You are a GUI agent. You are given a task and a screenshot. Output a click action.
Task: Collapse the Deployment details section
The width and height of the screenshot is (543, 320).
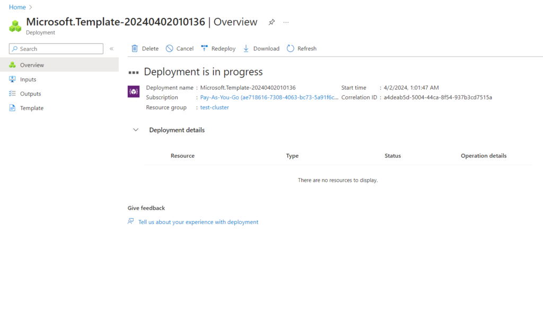tap(136, 130)
